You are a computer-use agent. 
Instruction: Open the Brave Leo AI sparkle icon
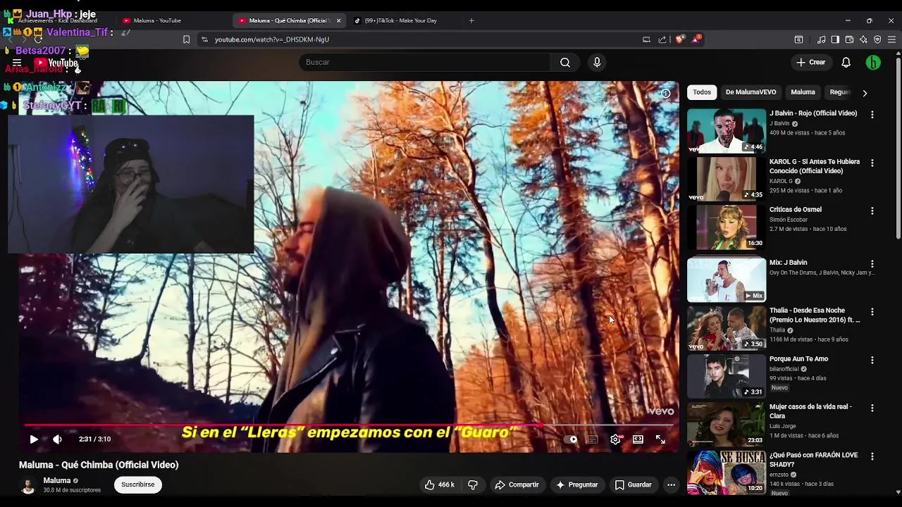[x=863, y=39]
